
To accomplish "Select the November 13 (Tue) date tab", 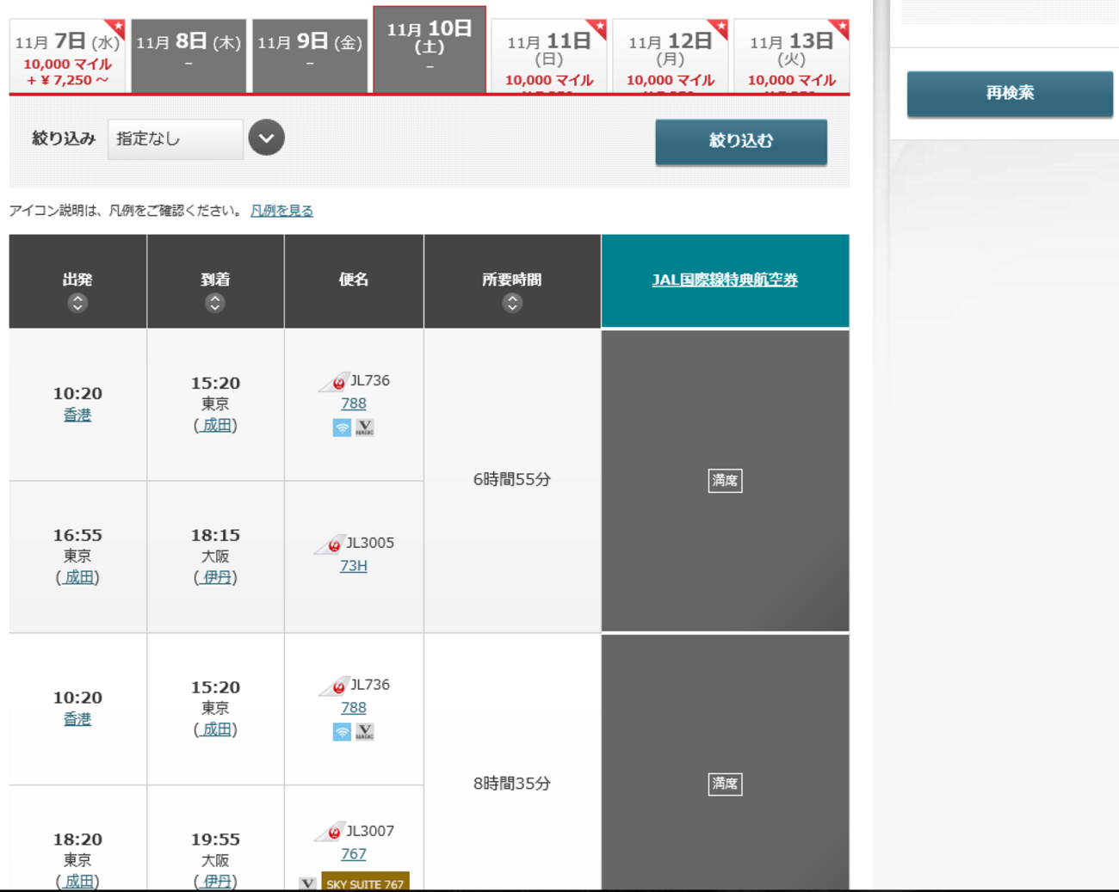I will coord(791,56).
